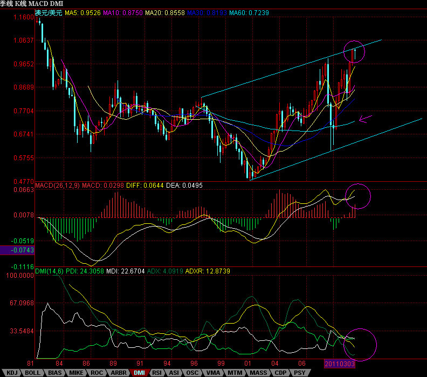Click the DIFF: 0.0644 value
Image resolution: width=427 pixels, height=377 pixels.
pyautogui.click(x=145, y=186)
